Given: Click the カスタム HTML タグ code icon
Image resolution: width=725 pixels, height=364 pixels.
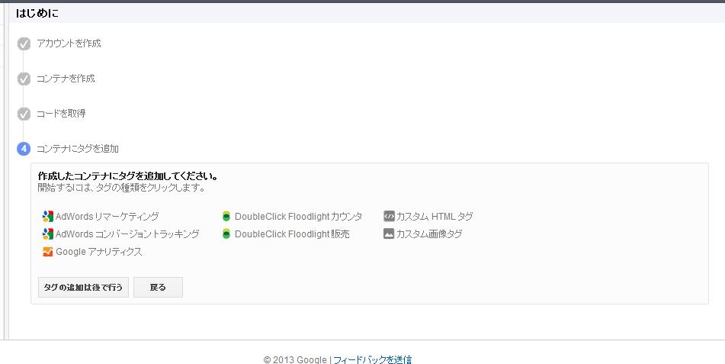Looking at the screenshot, I should [x=389, y=216].
